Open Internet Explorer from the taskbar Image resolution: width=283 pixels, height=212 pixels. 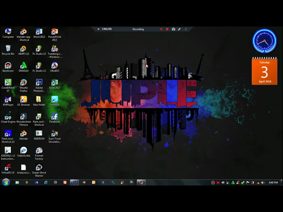[x=46, y=182]
